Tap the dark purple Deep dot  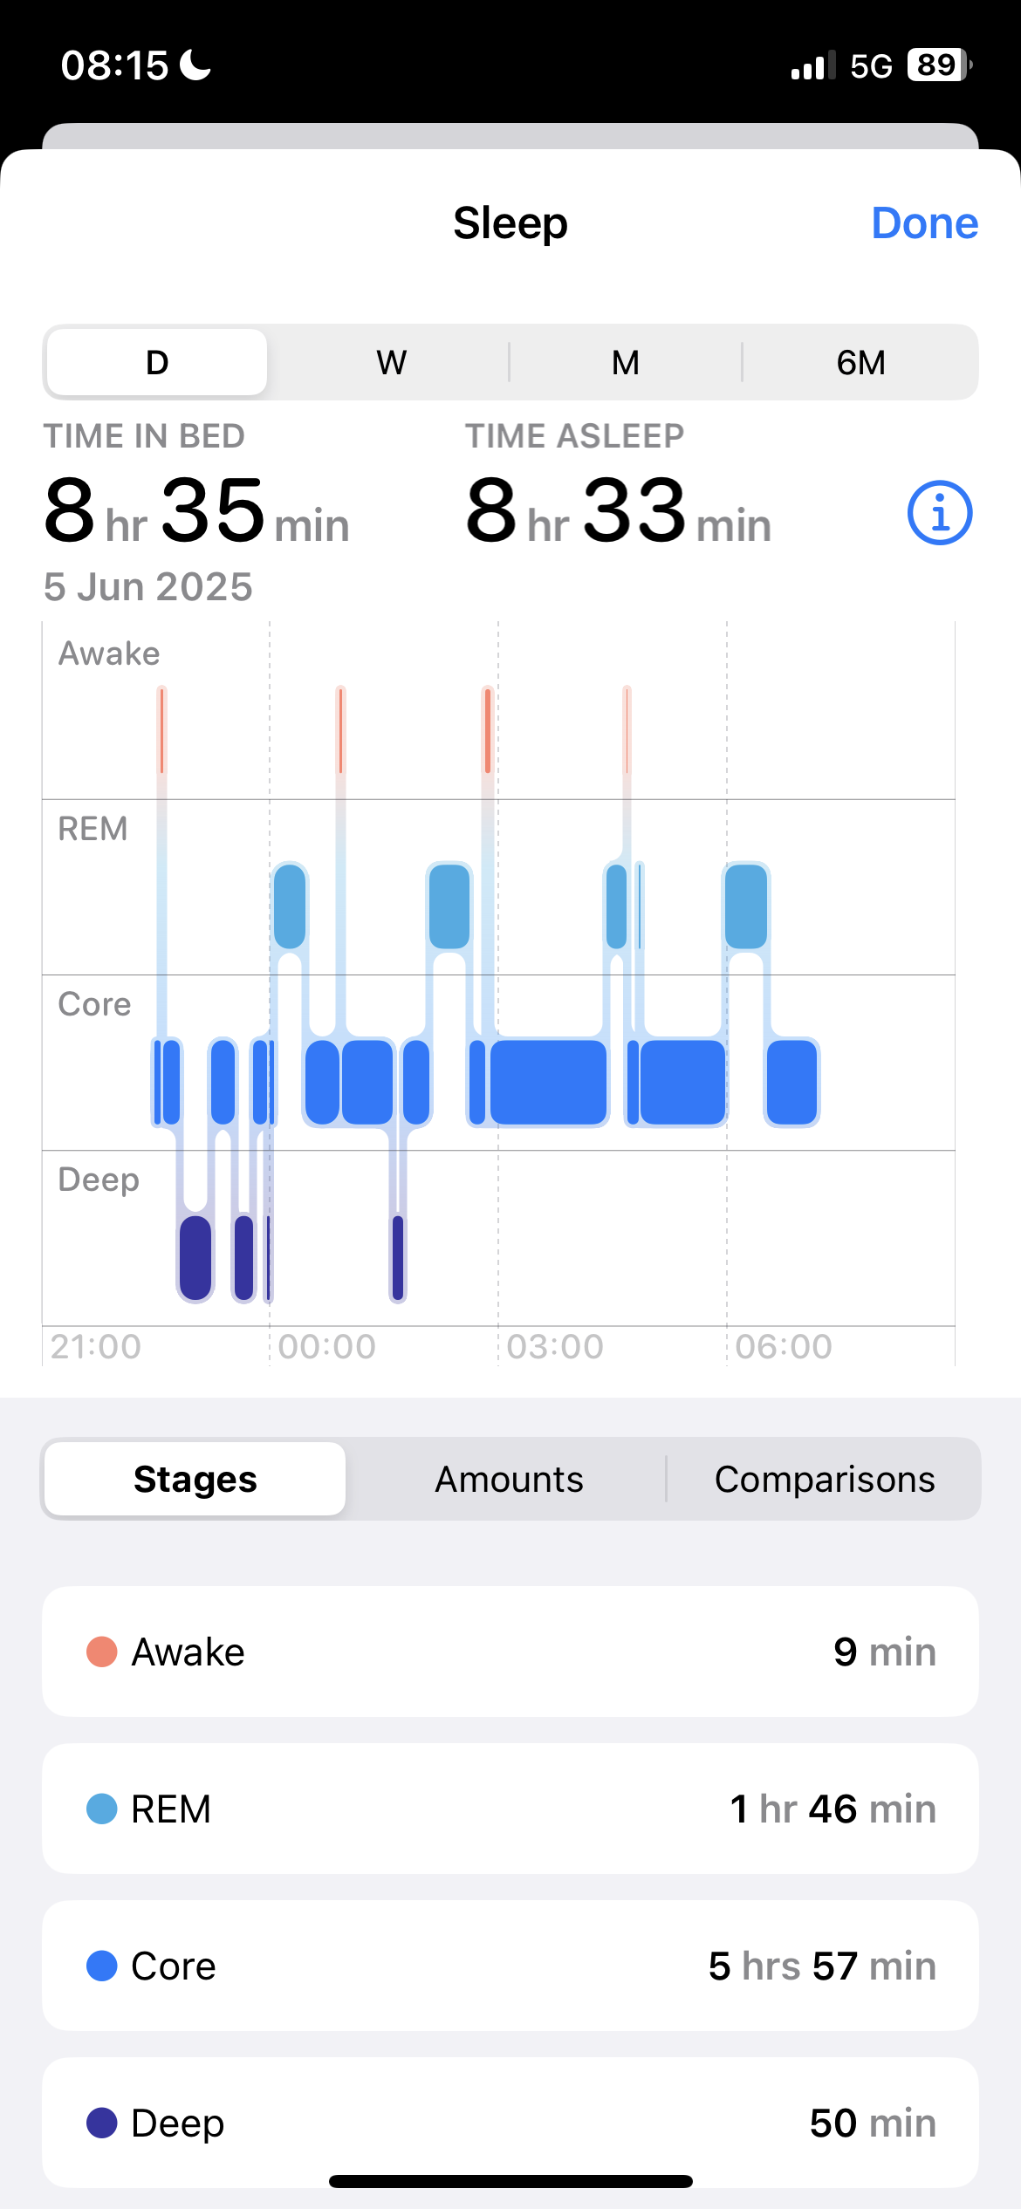[x=102, y=2123]
